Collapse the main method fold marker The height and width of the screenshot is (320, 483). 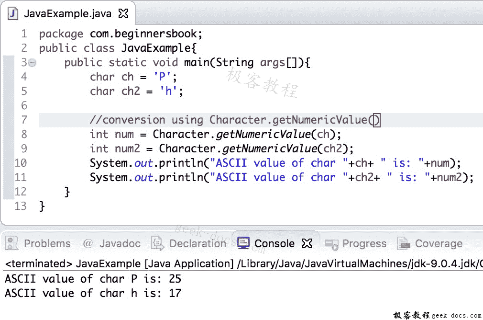31,62
